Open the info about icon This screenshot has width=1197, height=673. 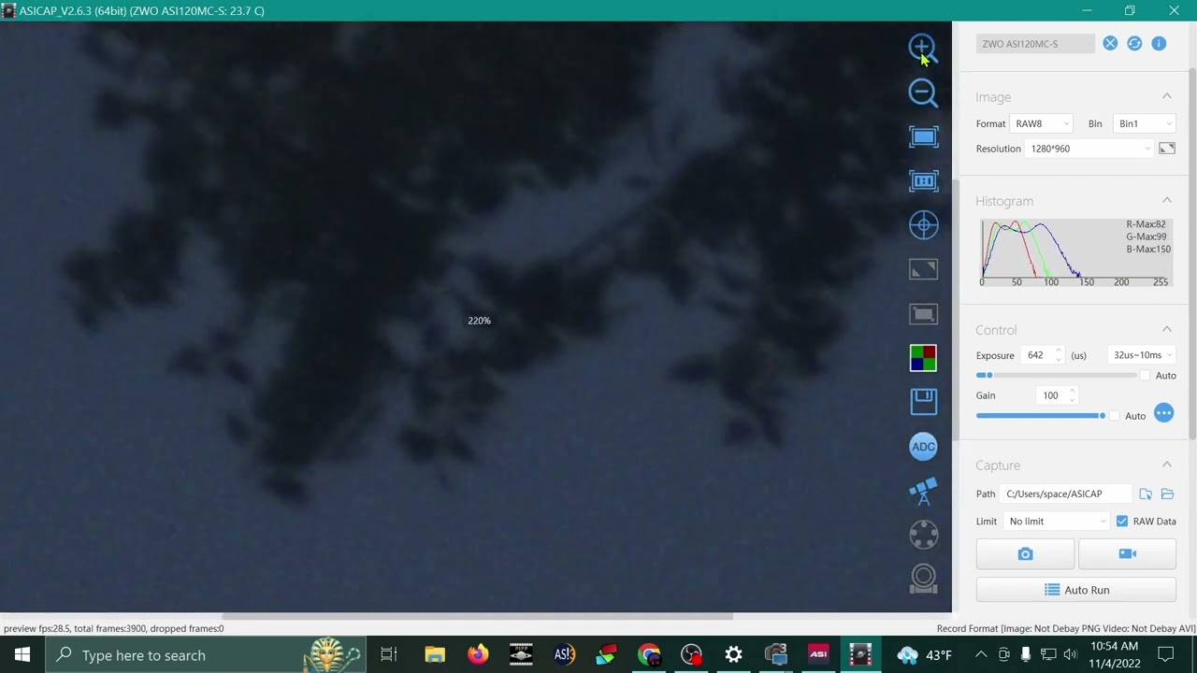(1159, 43)
